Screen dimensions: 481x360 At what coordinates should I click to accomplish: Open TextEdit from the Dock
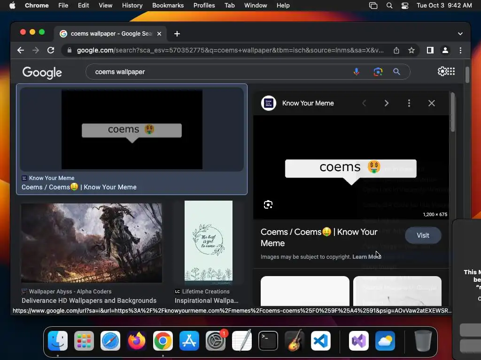242,340
